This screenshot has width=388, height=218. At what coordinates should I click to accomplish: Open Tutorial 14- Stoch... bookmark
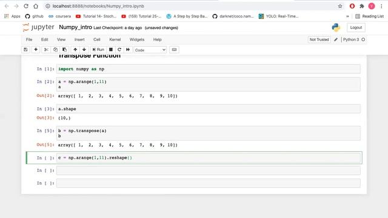click(x=96, y=16)
